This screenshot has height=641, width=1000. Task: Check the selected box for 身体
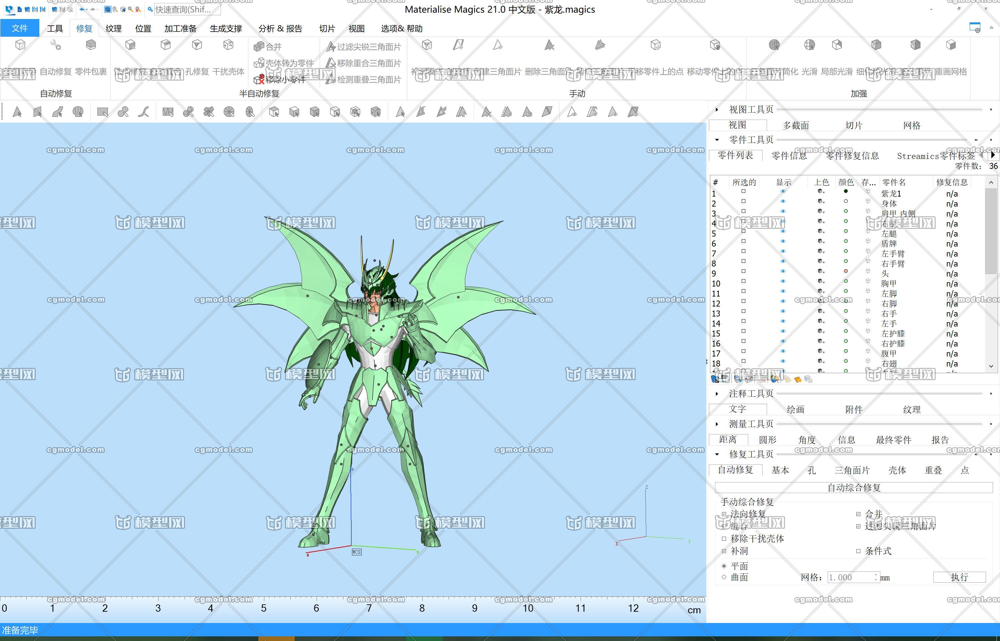click(744, 202)
